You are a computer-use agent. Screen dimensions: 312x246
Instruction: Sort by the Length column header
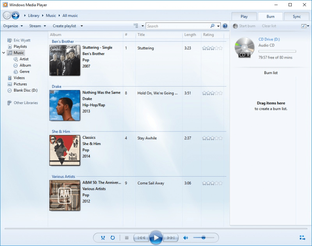click(191, 35)
